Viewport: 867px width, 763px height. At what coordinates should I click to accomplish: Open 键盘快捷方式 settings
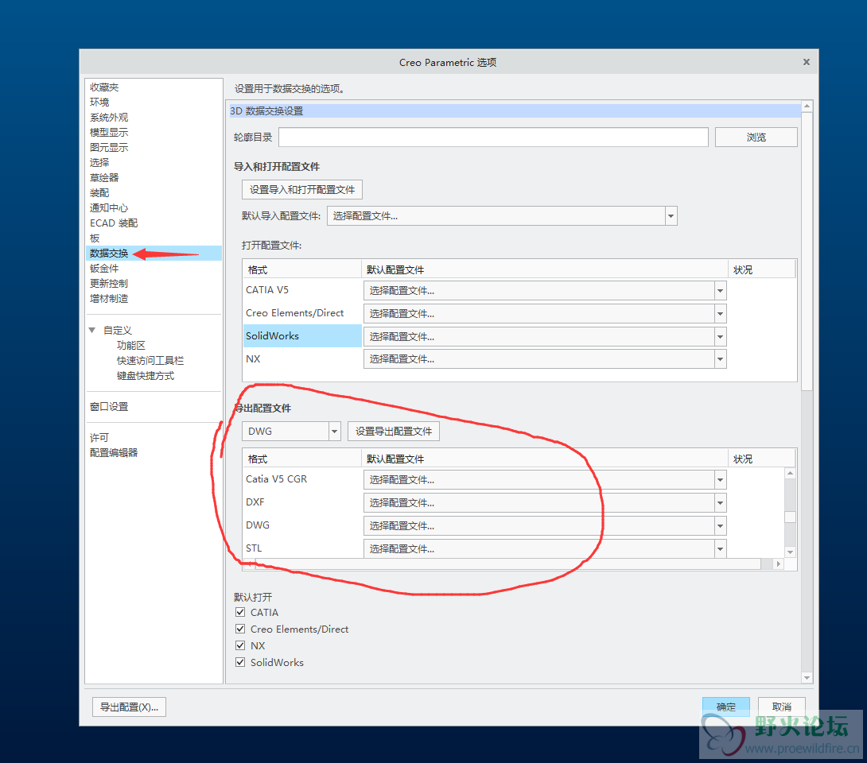[x=146, y=376]
